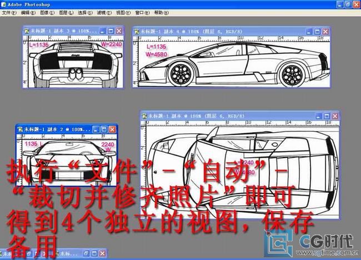Screen dimensions: 361x260
Task: Click document icon of the top-view 副本 window
Action: (144, 116)
